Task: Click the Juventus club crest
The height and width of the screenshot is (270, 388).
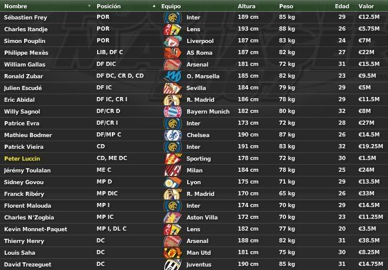Action: point(173,265)
